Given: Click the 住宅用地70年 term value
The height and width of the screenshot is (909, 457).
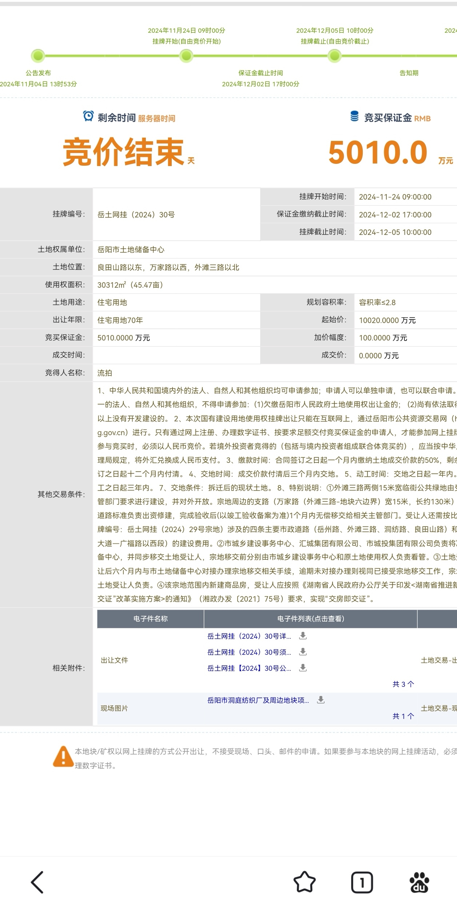Looking at the screenshot, I should click(x=120, y=320).
